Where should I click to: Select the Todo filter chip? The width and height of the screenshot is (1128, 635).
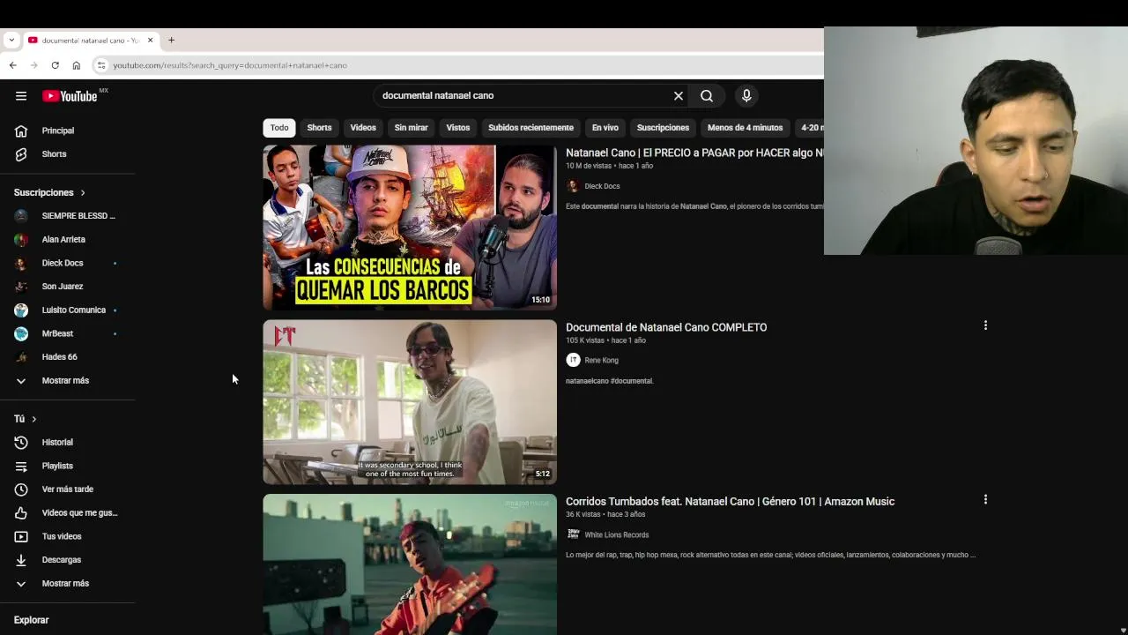point(279,128)
